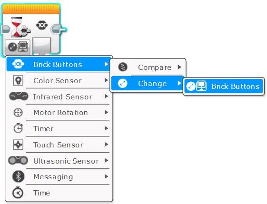Click the Color Sensor icon in menu

(x=18, y=80)
